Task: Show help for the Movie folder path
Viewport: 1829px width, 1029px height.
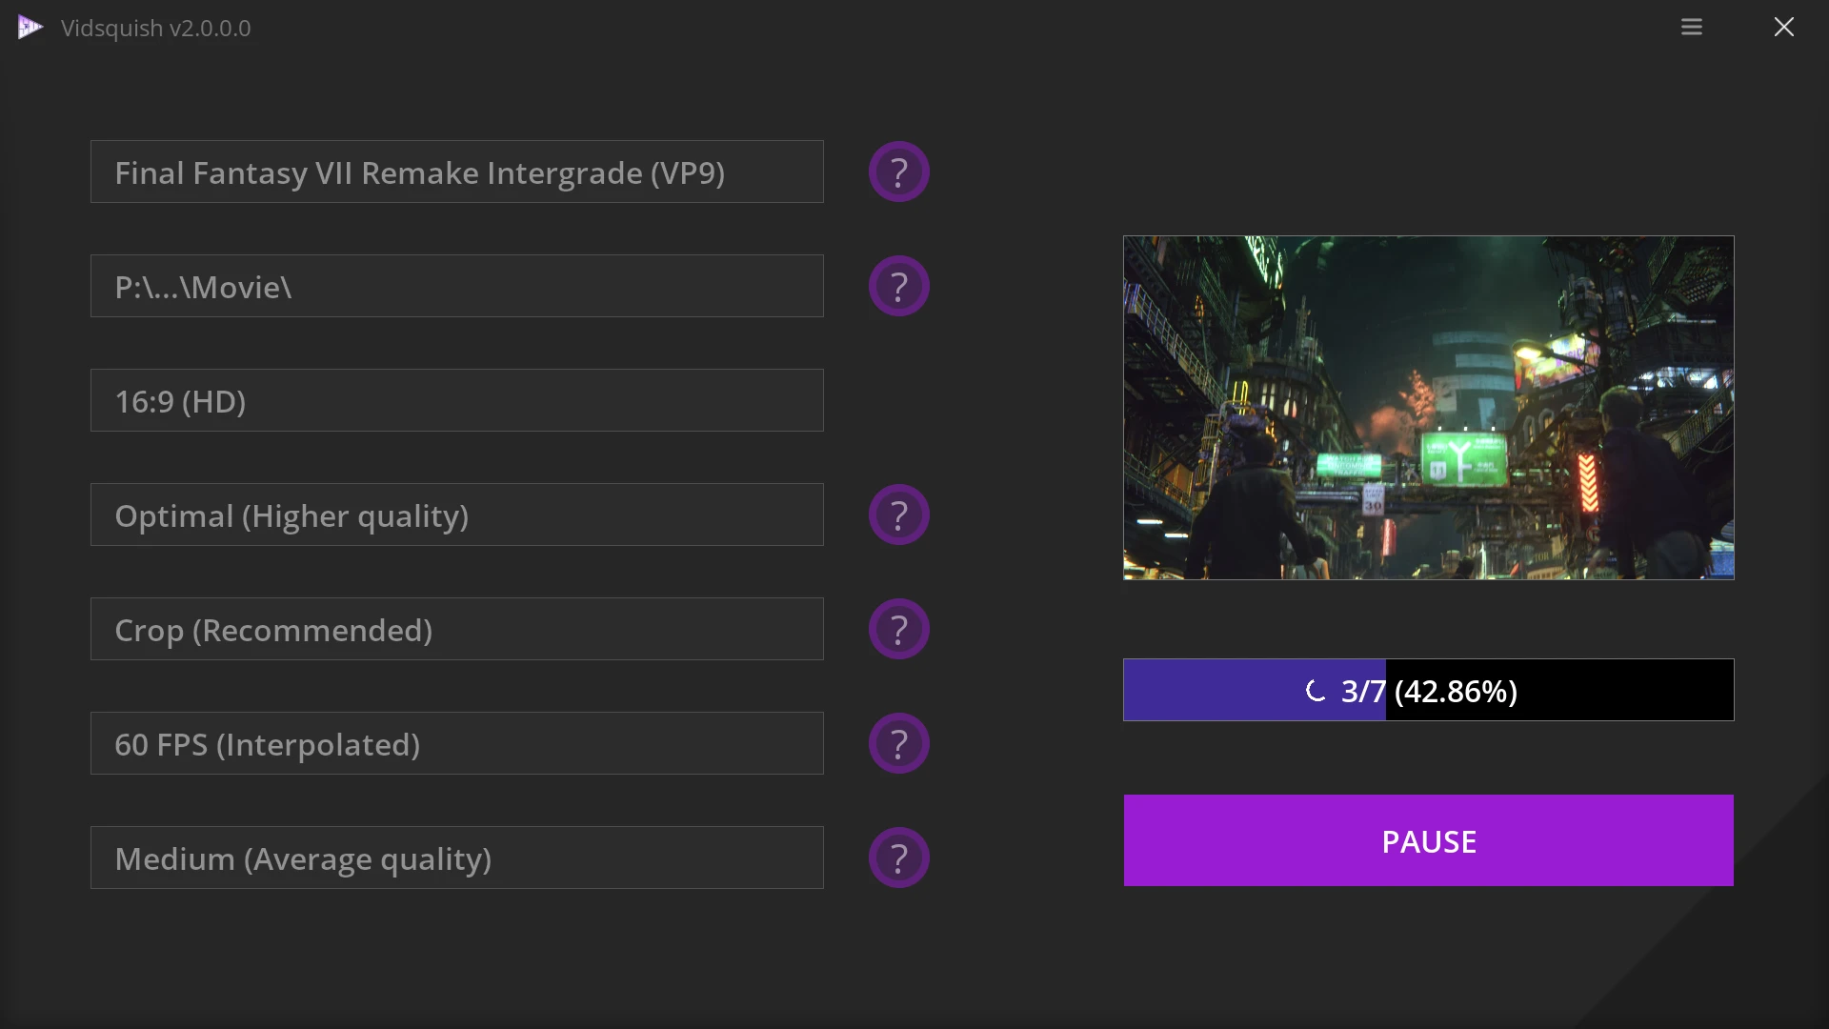Action: 898,287
